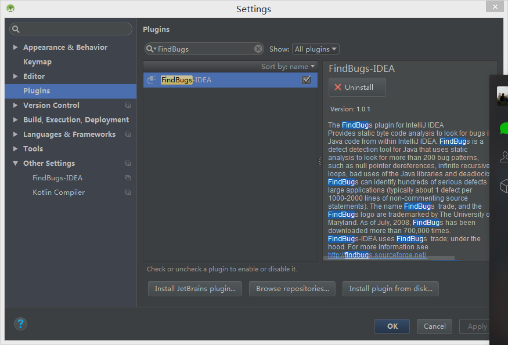Click the magnifier icon in settings search
508x345 pixels.
coord(16,29)
